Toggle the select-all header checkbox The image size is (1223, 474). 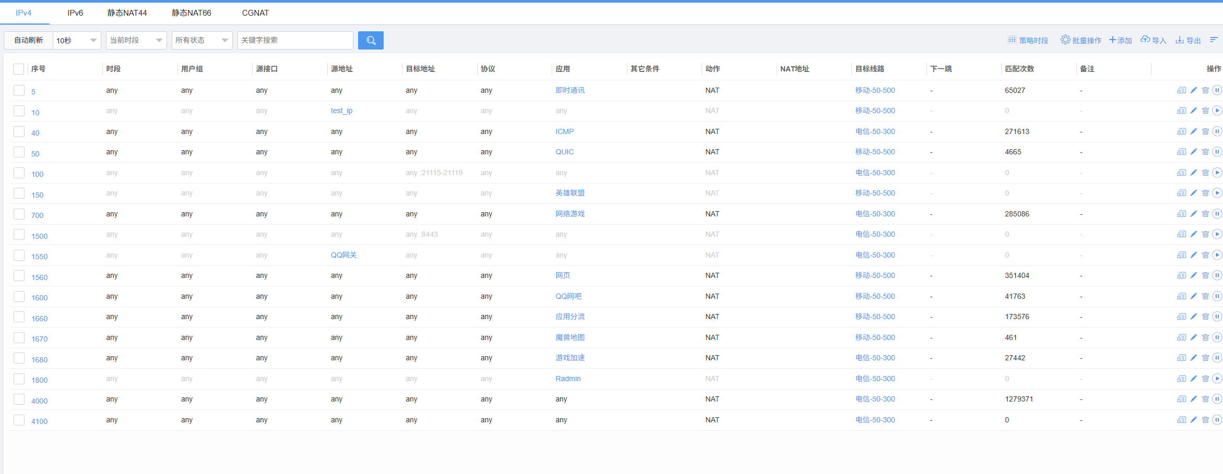(19, 69)
